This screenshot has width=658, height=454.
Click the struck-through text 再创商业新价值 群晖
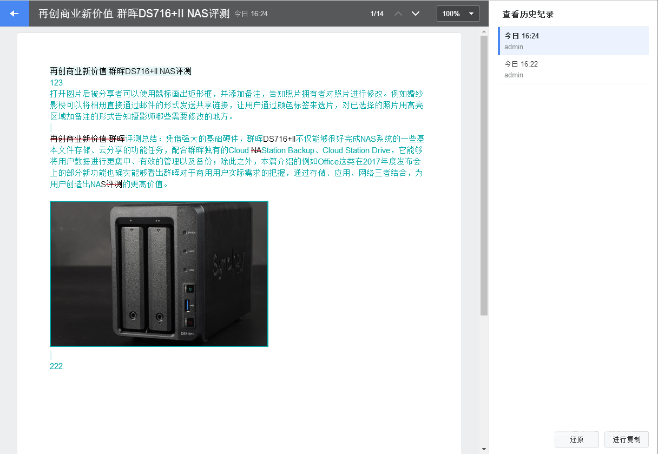87,139
